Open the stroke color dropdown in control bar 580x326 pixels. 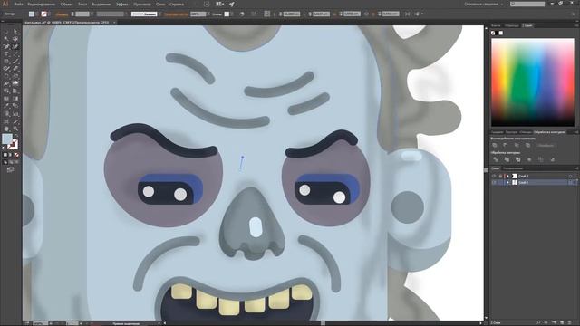click(49, 14)
